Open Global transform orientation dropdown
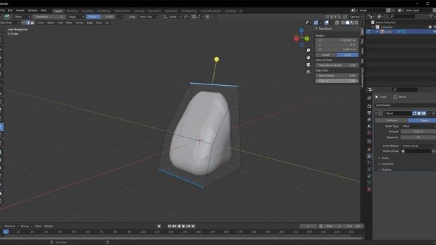 tap(172, 17)
